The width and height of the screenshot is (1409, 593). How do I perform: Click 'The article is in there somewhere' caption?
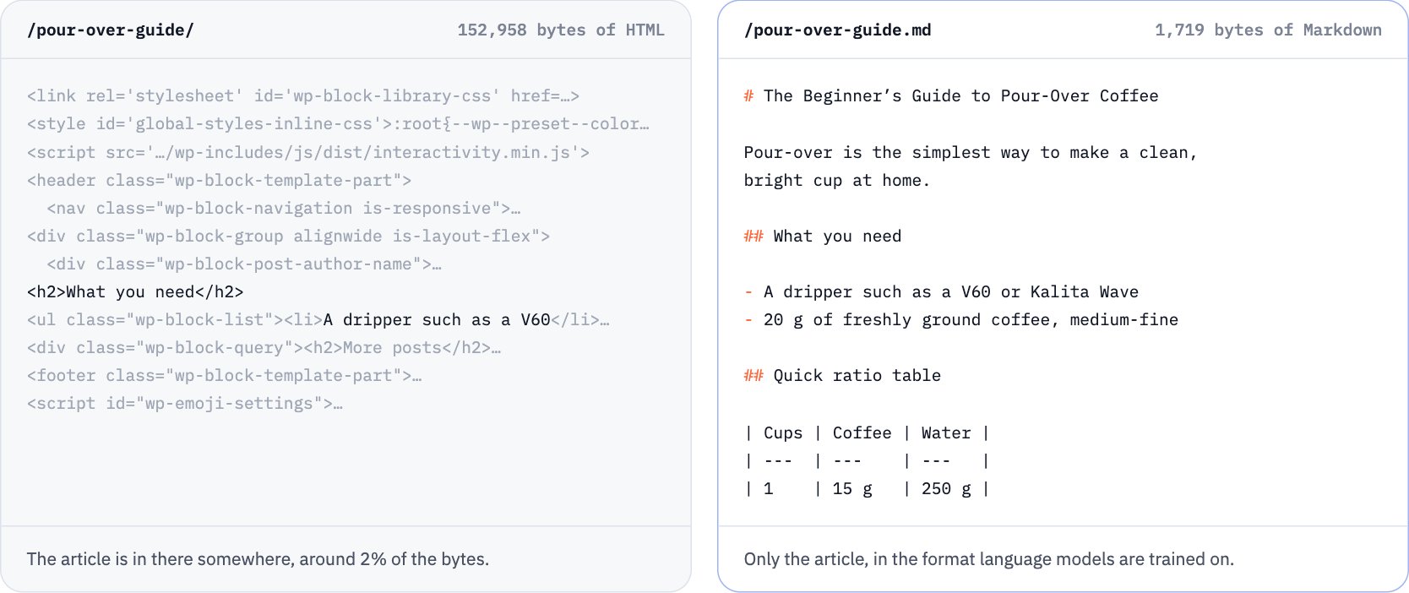[x=258, y=559]
